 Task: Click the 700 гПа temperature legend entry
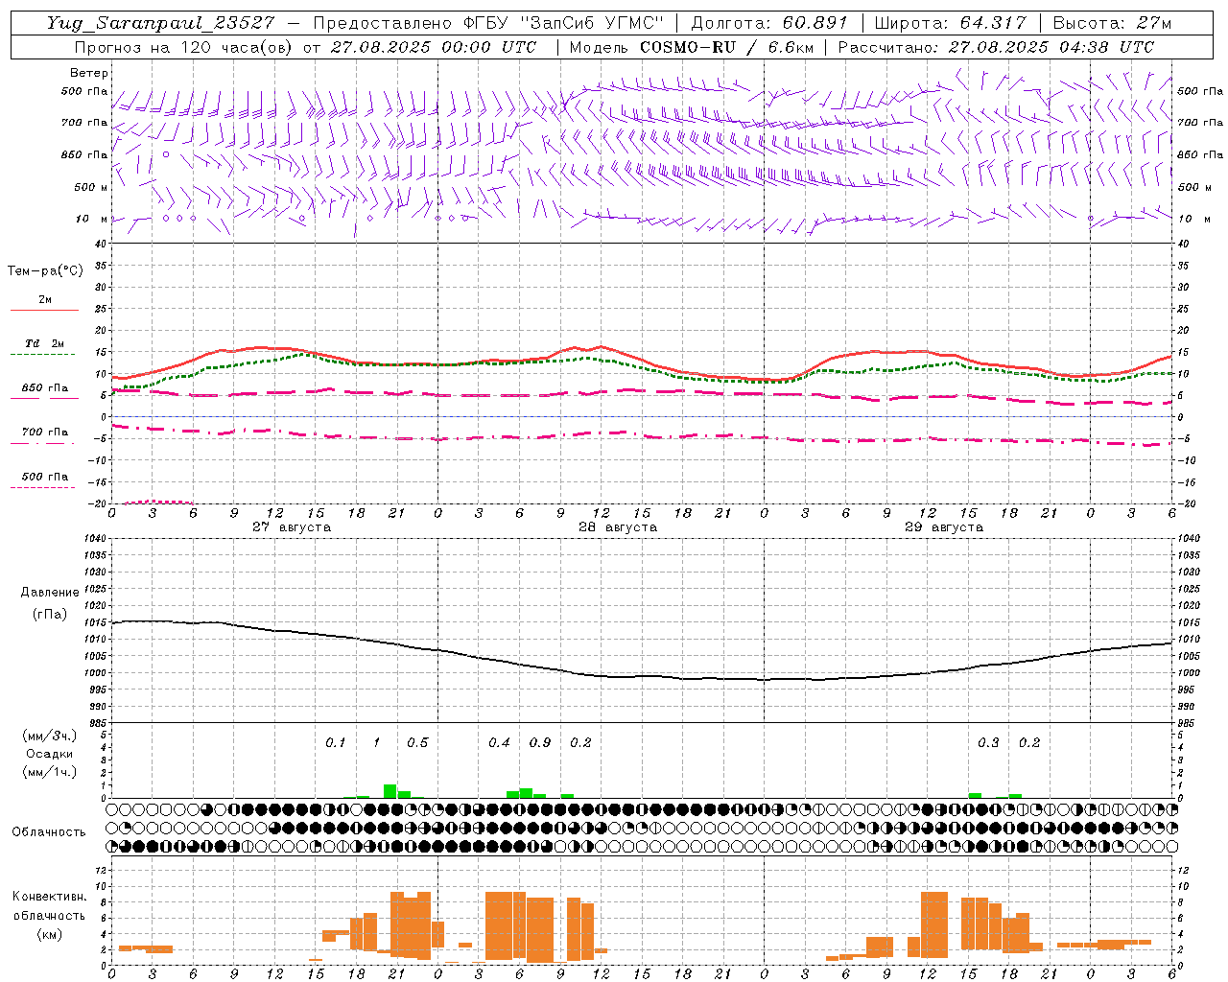point(44,435)
